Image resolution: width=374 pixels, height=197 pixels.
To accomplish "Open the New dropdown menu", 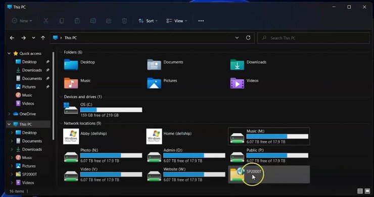I will 22,21.
